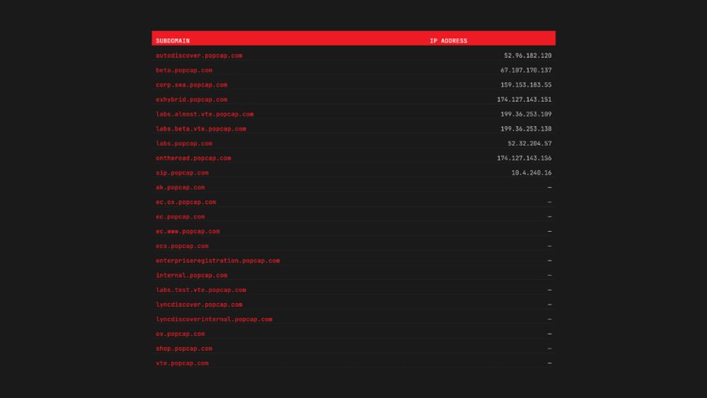Image resolution: width=707 pixels, height=398 pixels.
Task: Open enterpriseregistration.popcap.com link
Action: [218, 261]
